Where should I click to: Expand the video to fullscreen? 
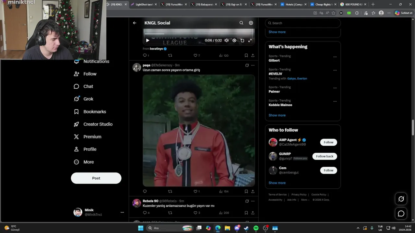[x=250, y=40]
